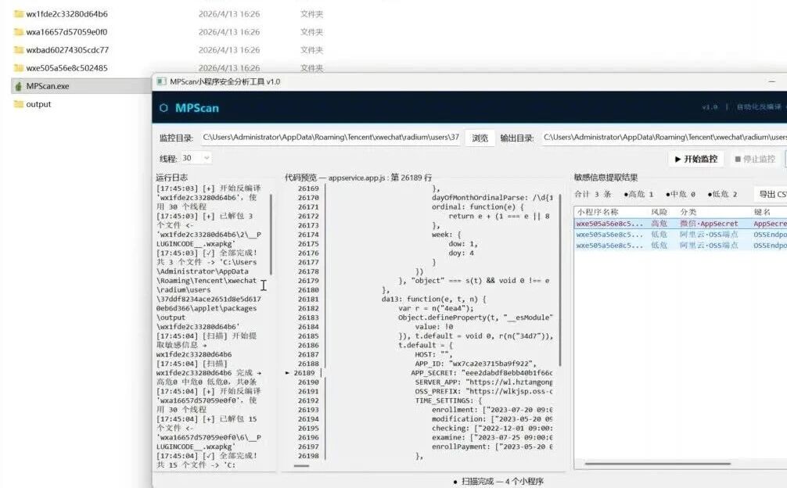Click the 运行日志 panel title
The image size is (787, 488).
[171, 178]
